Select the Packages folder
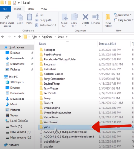This screenshot has height=149, width=134. [x=49, y=50]
